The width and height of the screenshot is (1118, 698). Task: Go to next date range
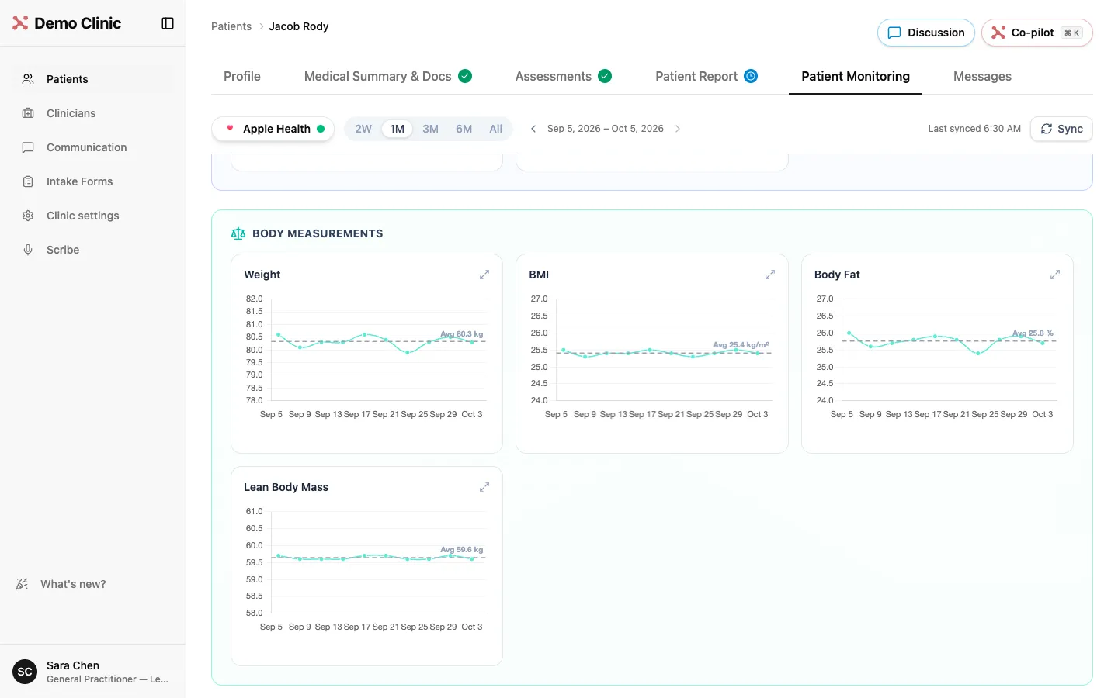(x=678, y=129)
